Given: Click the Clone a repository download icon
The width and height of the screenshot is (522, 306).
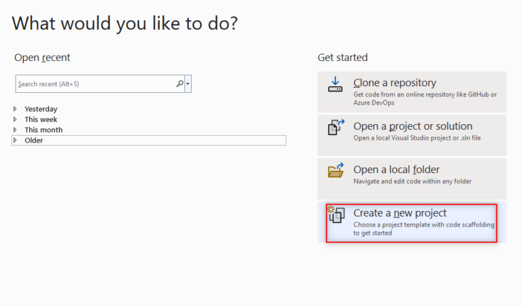Looking at the screenshot, I should [335, 85].
